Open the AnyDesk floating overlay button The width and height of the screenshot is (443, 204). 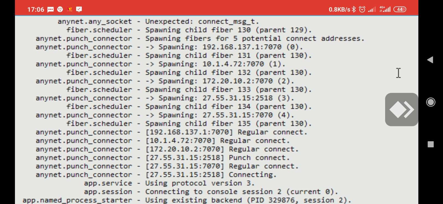[x=401, y=109]
